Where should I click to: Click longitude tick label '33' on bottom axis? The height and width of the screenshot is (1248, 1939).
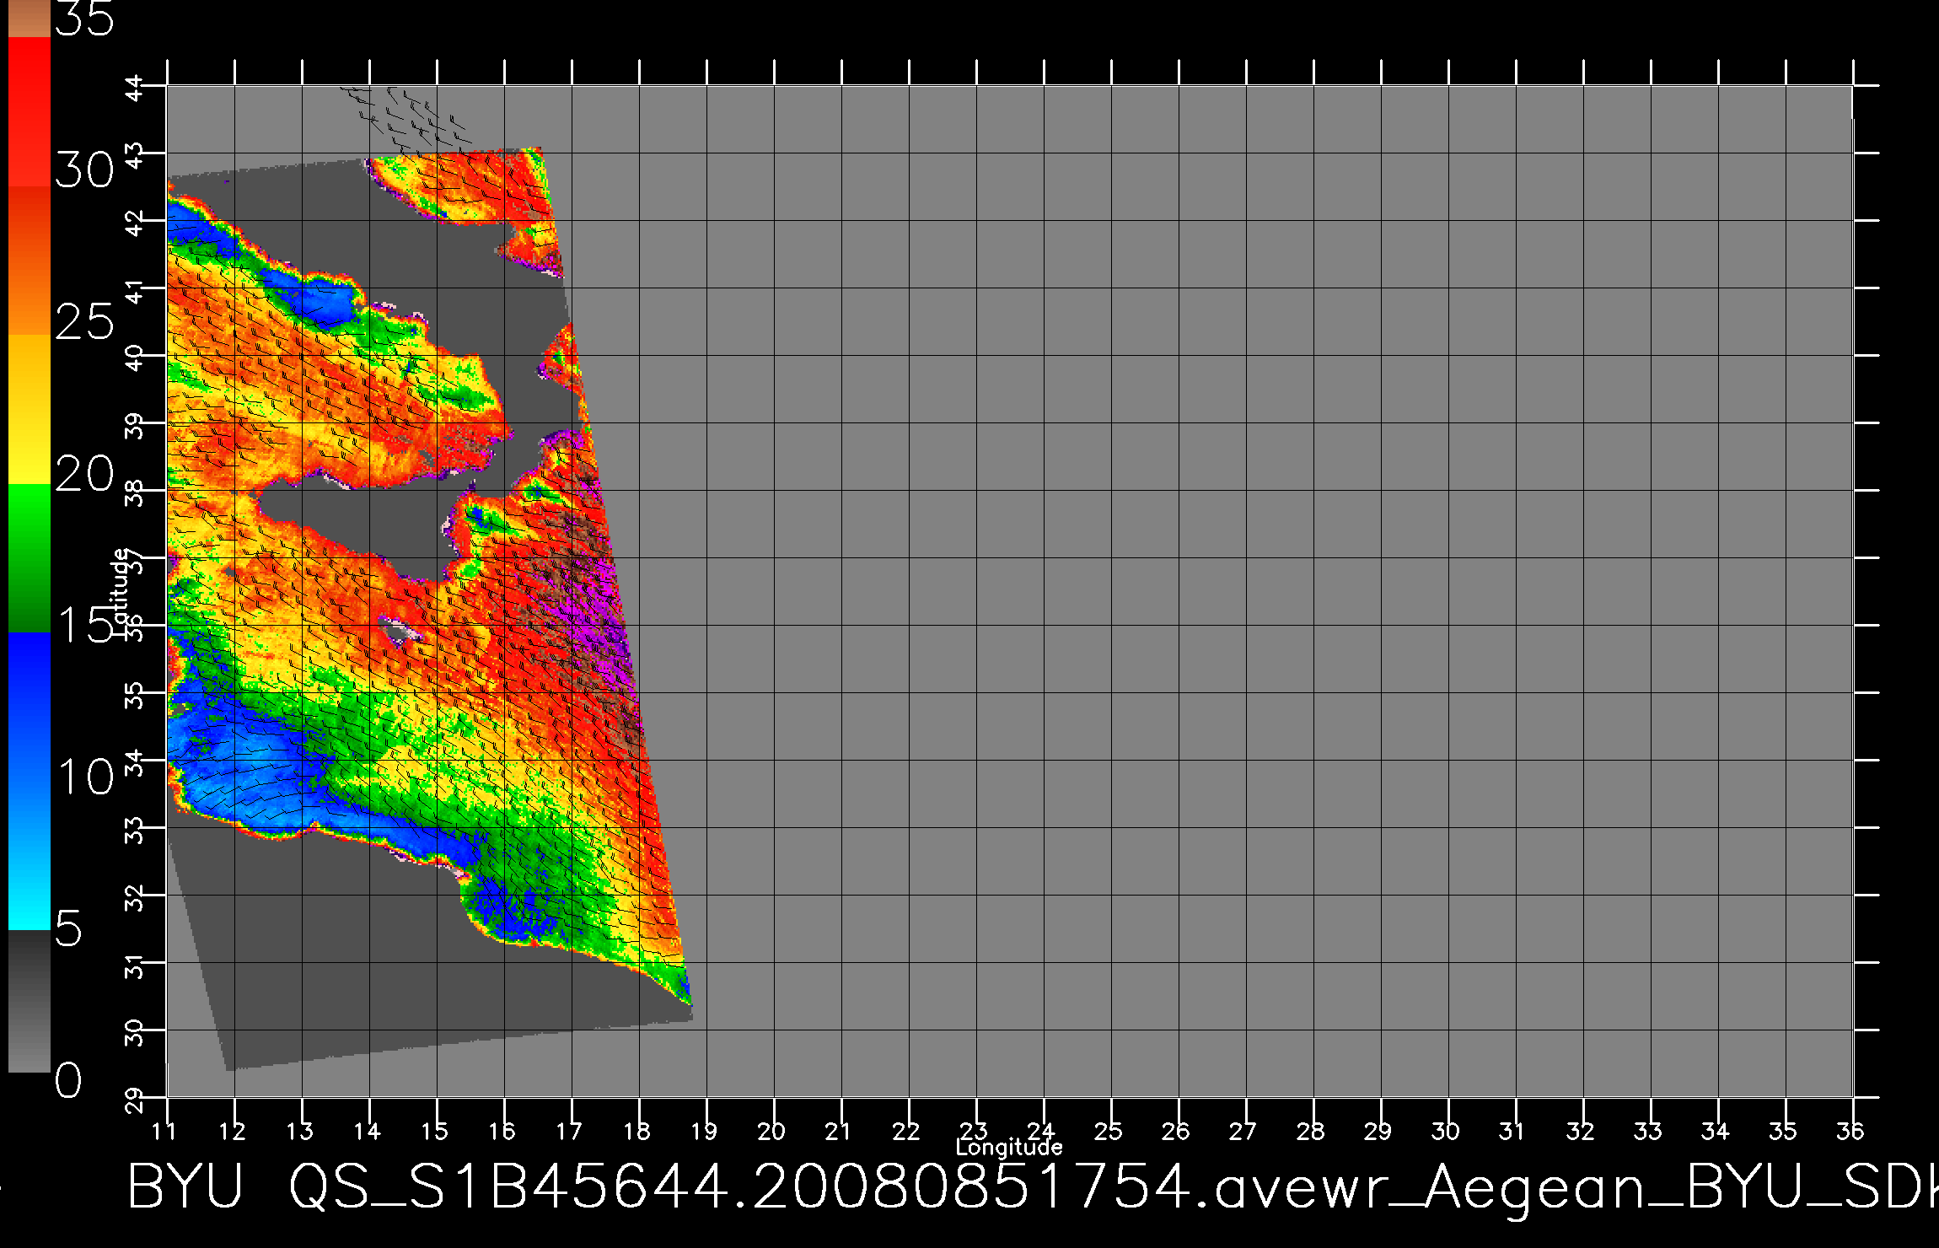point(1649,1130)
